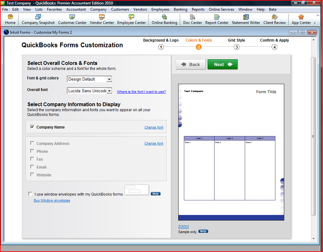Jump to step 3 Grid Style circle
323x252 pixels.
[x=237, y=47]
